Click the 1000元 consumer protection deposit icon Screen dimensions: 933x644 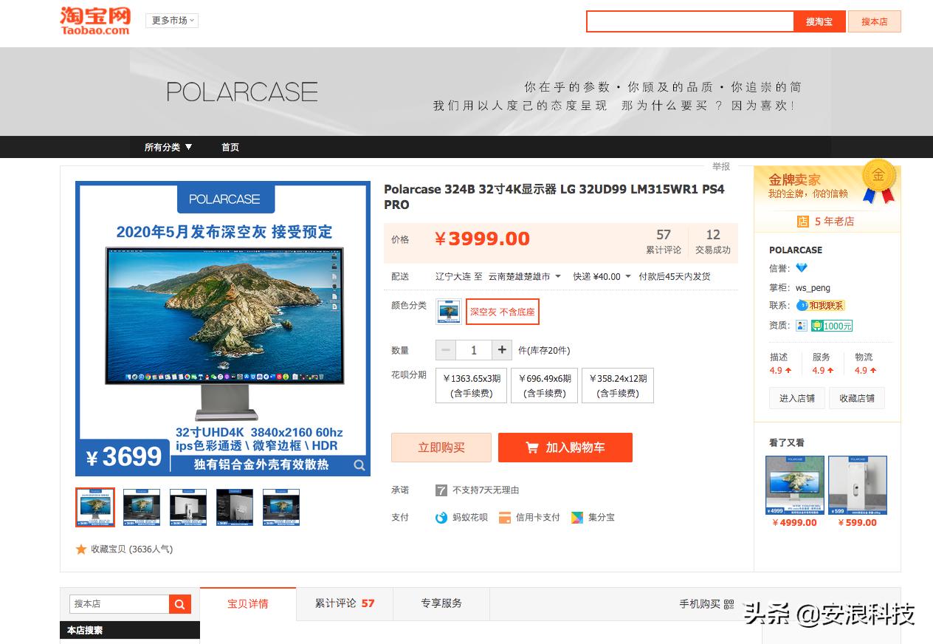tap(833, 326)
